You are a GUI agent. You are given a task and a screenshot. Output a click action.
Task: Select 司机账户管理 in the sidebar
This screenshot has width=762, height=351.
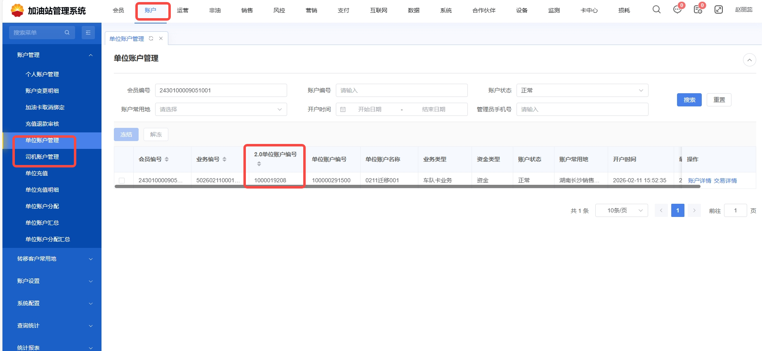(x=42, y=157)
